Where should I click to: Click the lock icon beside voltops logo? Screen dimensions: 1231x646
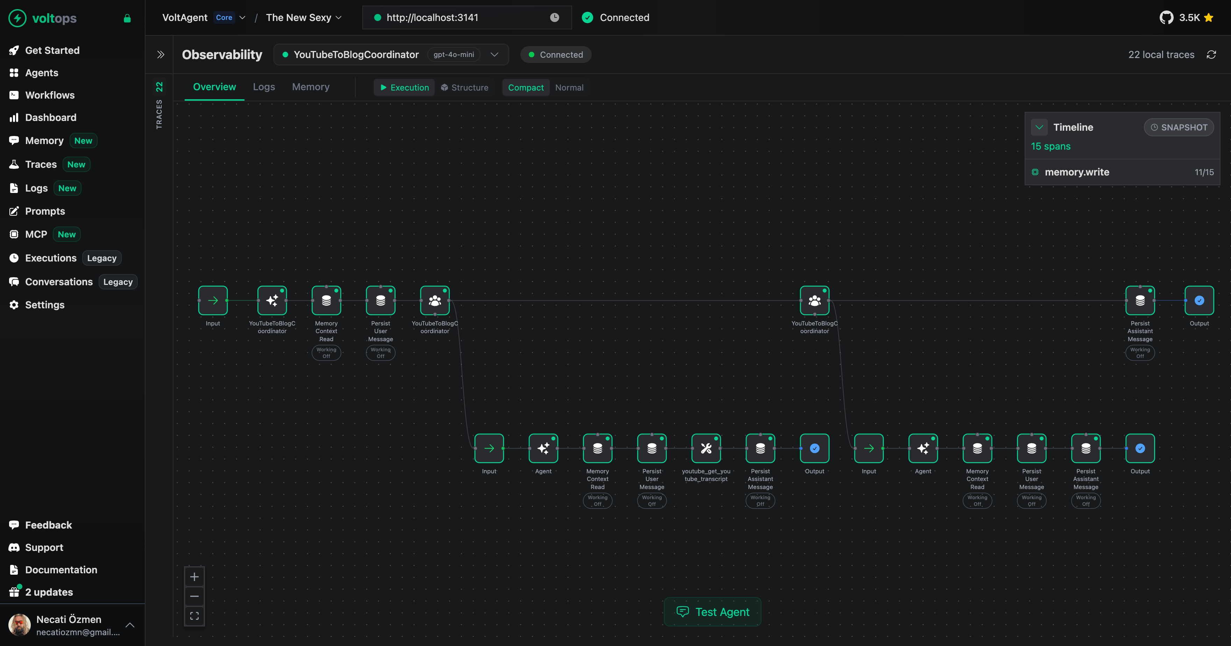click(x=127, y=18)
